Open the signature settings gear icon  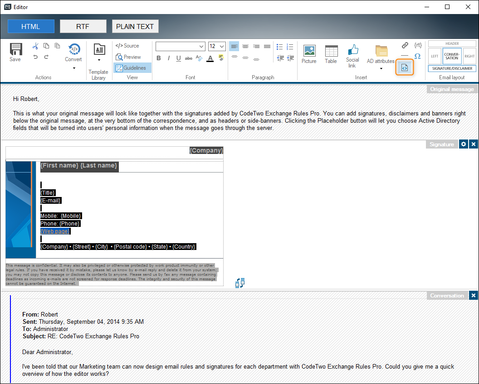click(464, 144)
